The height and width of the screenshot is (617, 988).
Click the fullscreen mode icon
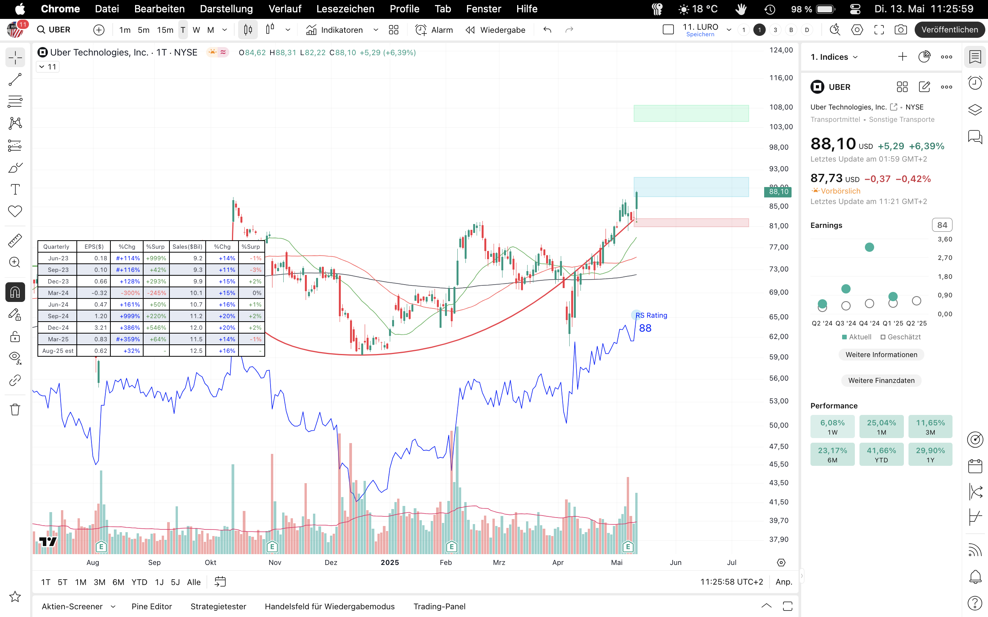coord(878,30)
